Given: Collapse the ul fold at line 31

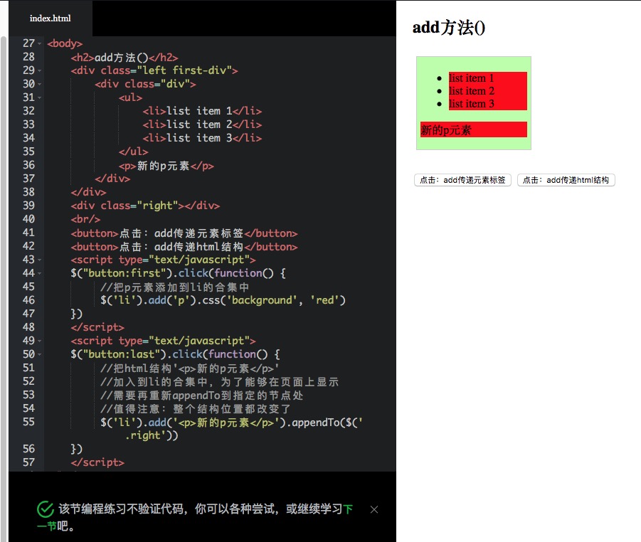Looking at the screenshot, I should [40, 97].
